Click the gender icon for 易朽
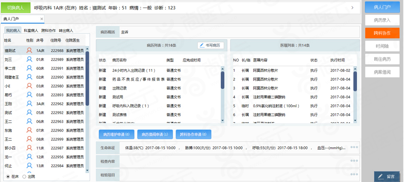 30,95
